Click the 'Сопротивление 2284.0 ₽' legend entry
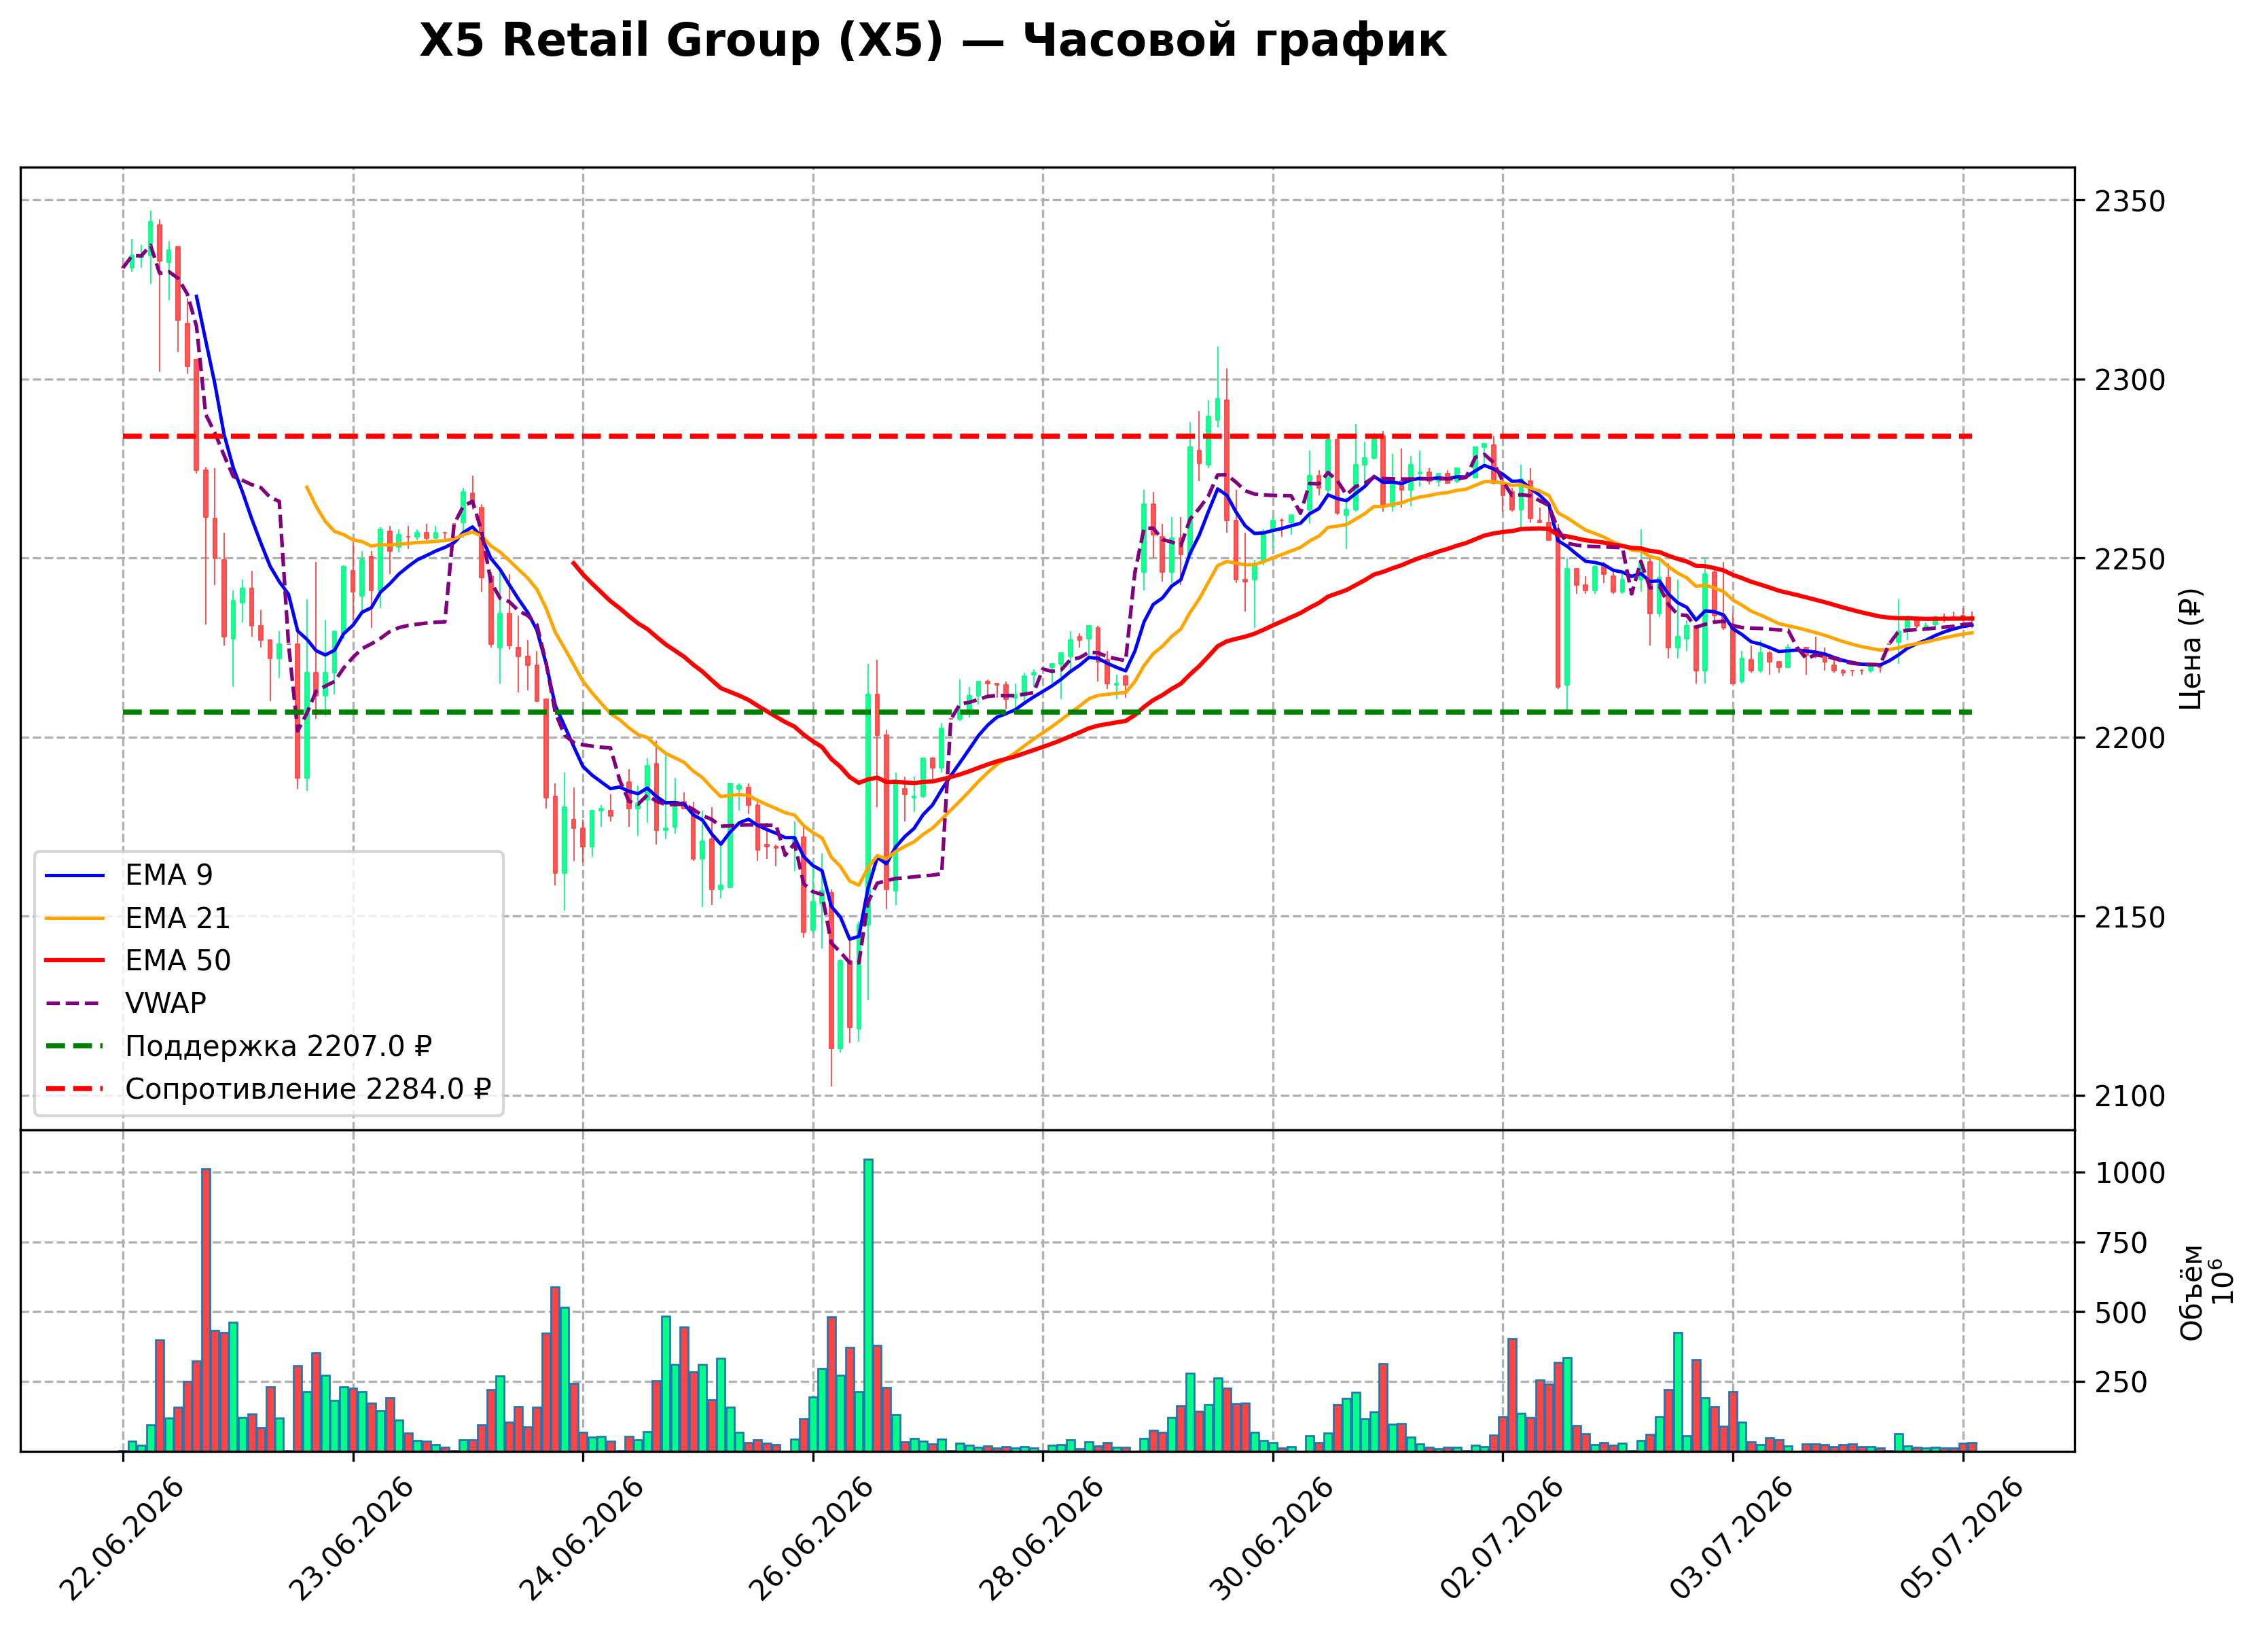This screenshot has height=1626, width=2260. [x=268, y=1089]
